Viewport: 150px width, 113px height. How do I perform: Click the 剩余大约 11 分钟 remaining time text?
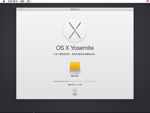(75, 85)
